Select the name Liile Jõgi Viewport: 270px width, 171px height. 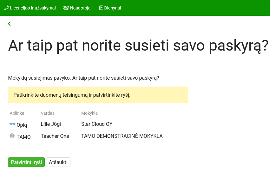coord(51,124)
